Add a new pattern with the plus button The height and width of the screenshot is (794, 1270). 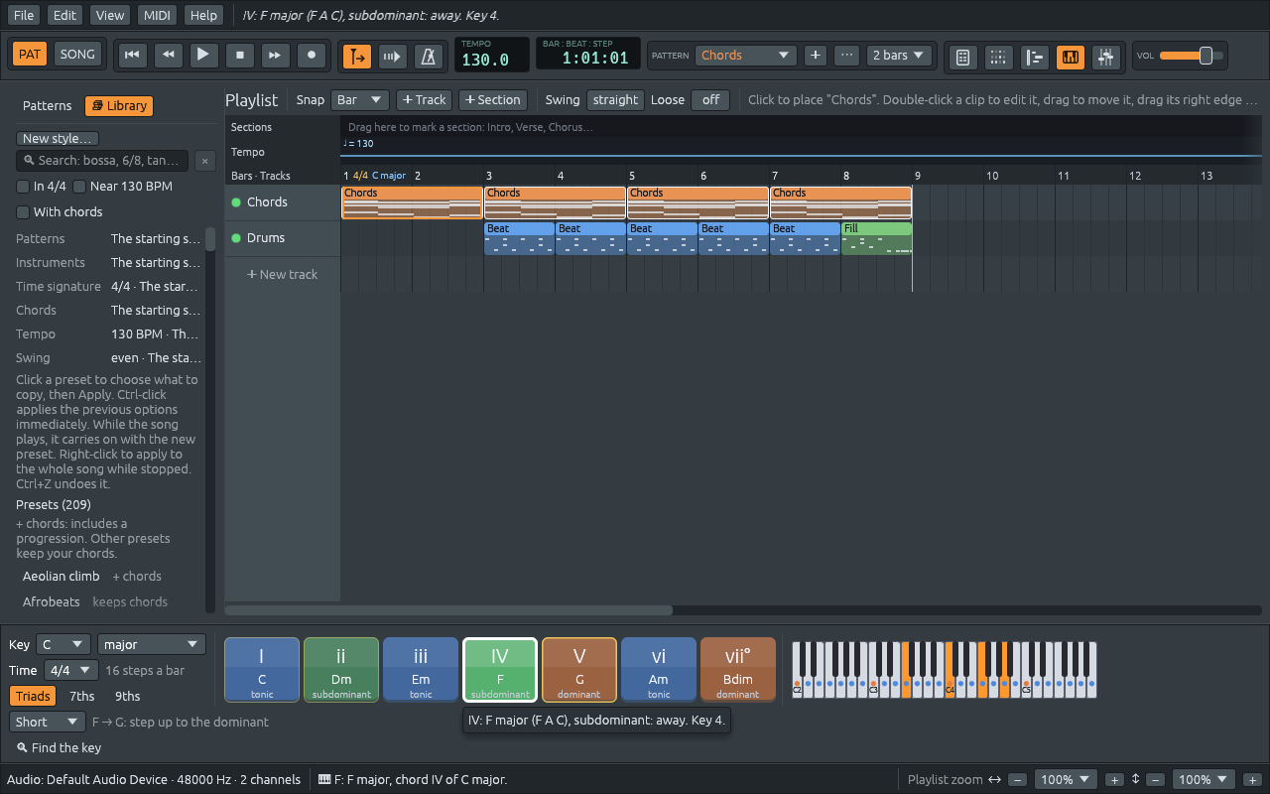pos(816,56)
